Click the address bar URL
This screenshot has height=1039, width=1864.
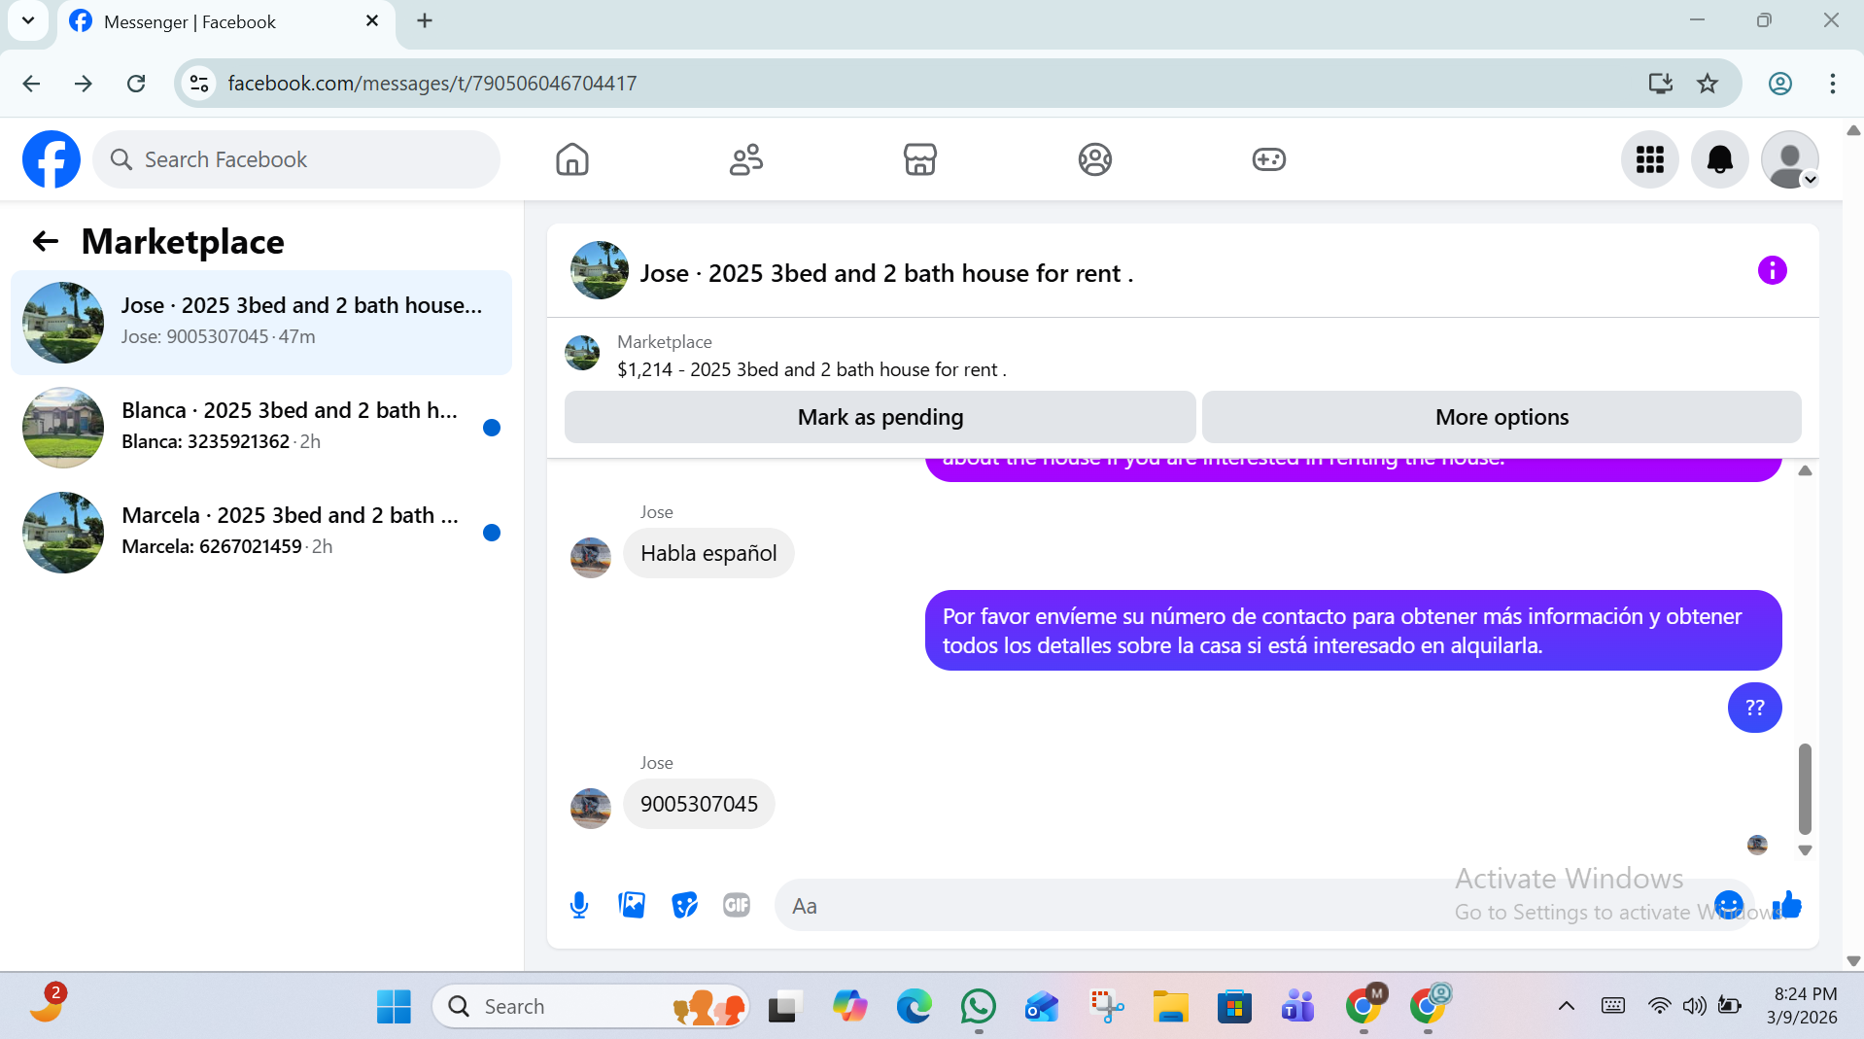click(431, 84)
